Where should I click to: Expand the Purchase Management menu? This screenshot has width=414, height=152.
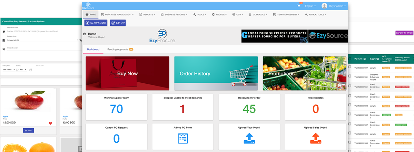coord(117,14)
